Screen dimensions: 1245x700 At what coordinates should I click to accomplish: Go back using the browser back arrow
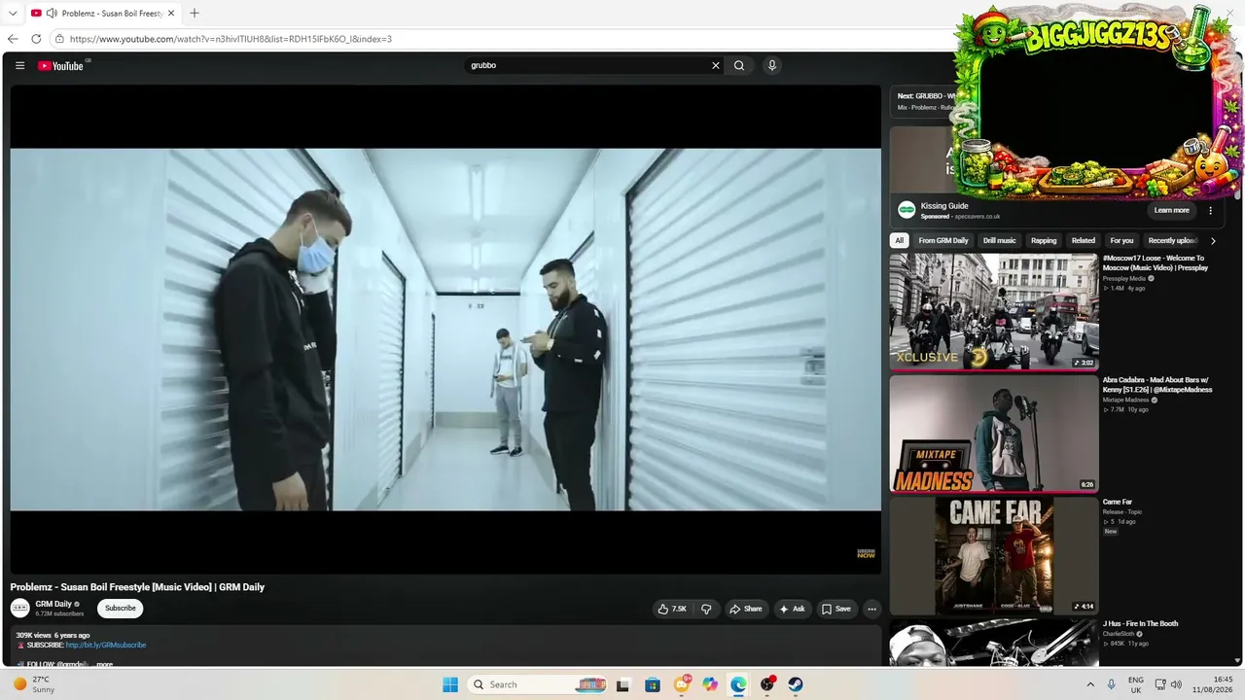coord(13,39)
